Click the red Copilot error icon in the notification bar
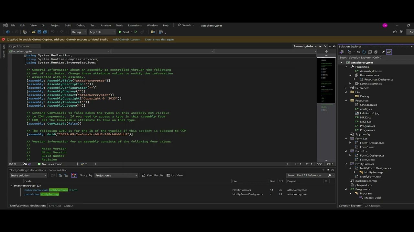 3,39
